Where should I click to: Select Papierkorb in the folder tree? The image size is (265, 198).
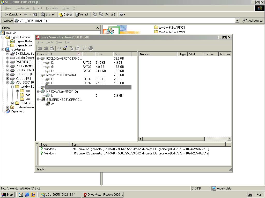click(x=15, y=111)
